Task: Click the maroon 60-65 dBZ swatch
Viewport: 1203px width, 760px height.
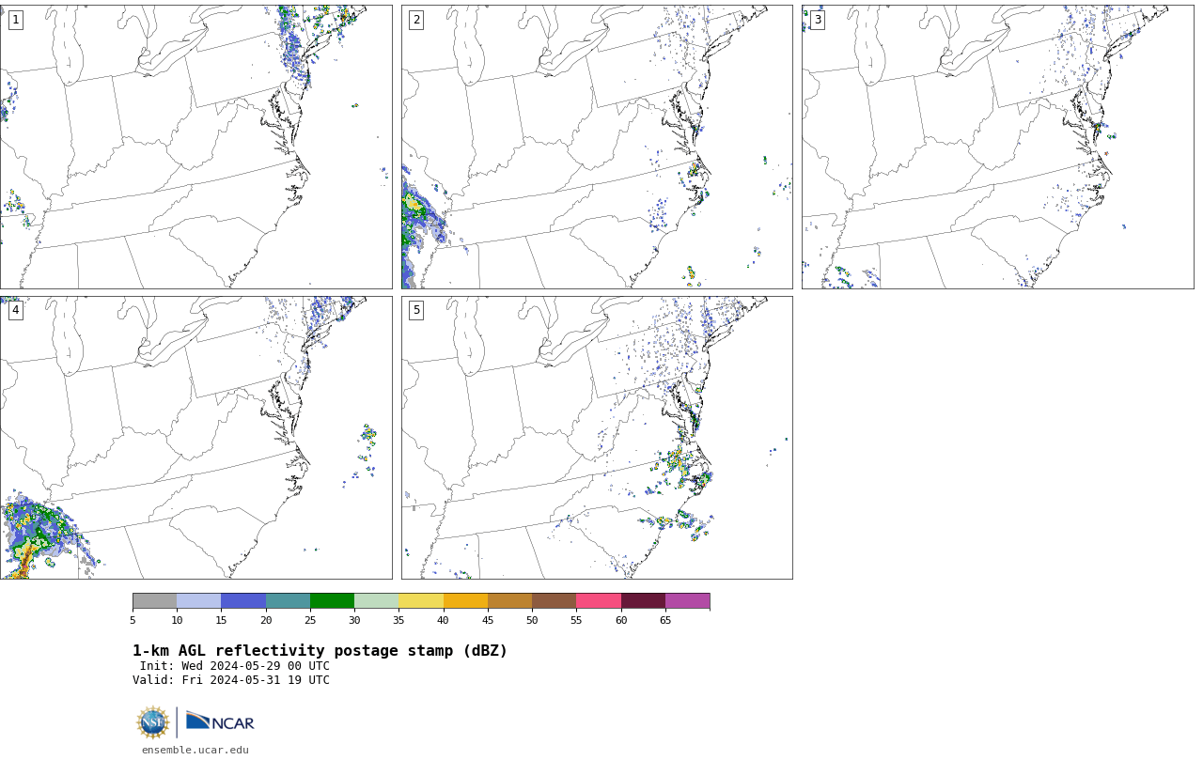Action: 643,601
